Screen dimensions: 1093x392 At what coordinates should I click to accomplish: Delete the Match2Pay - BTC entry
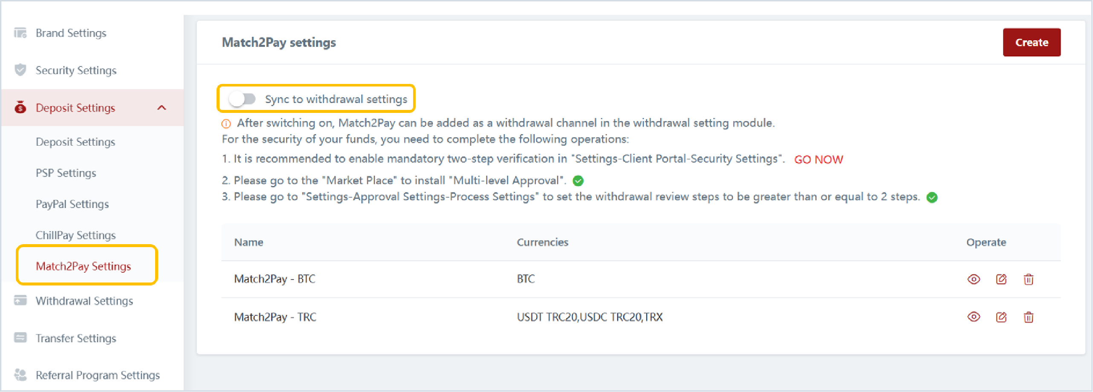pyautogui.click(x=1029, y=280)
